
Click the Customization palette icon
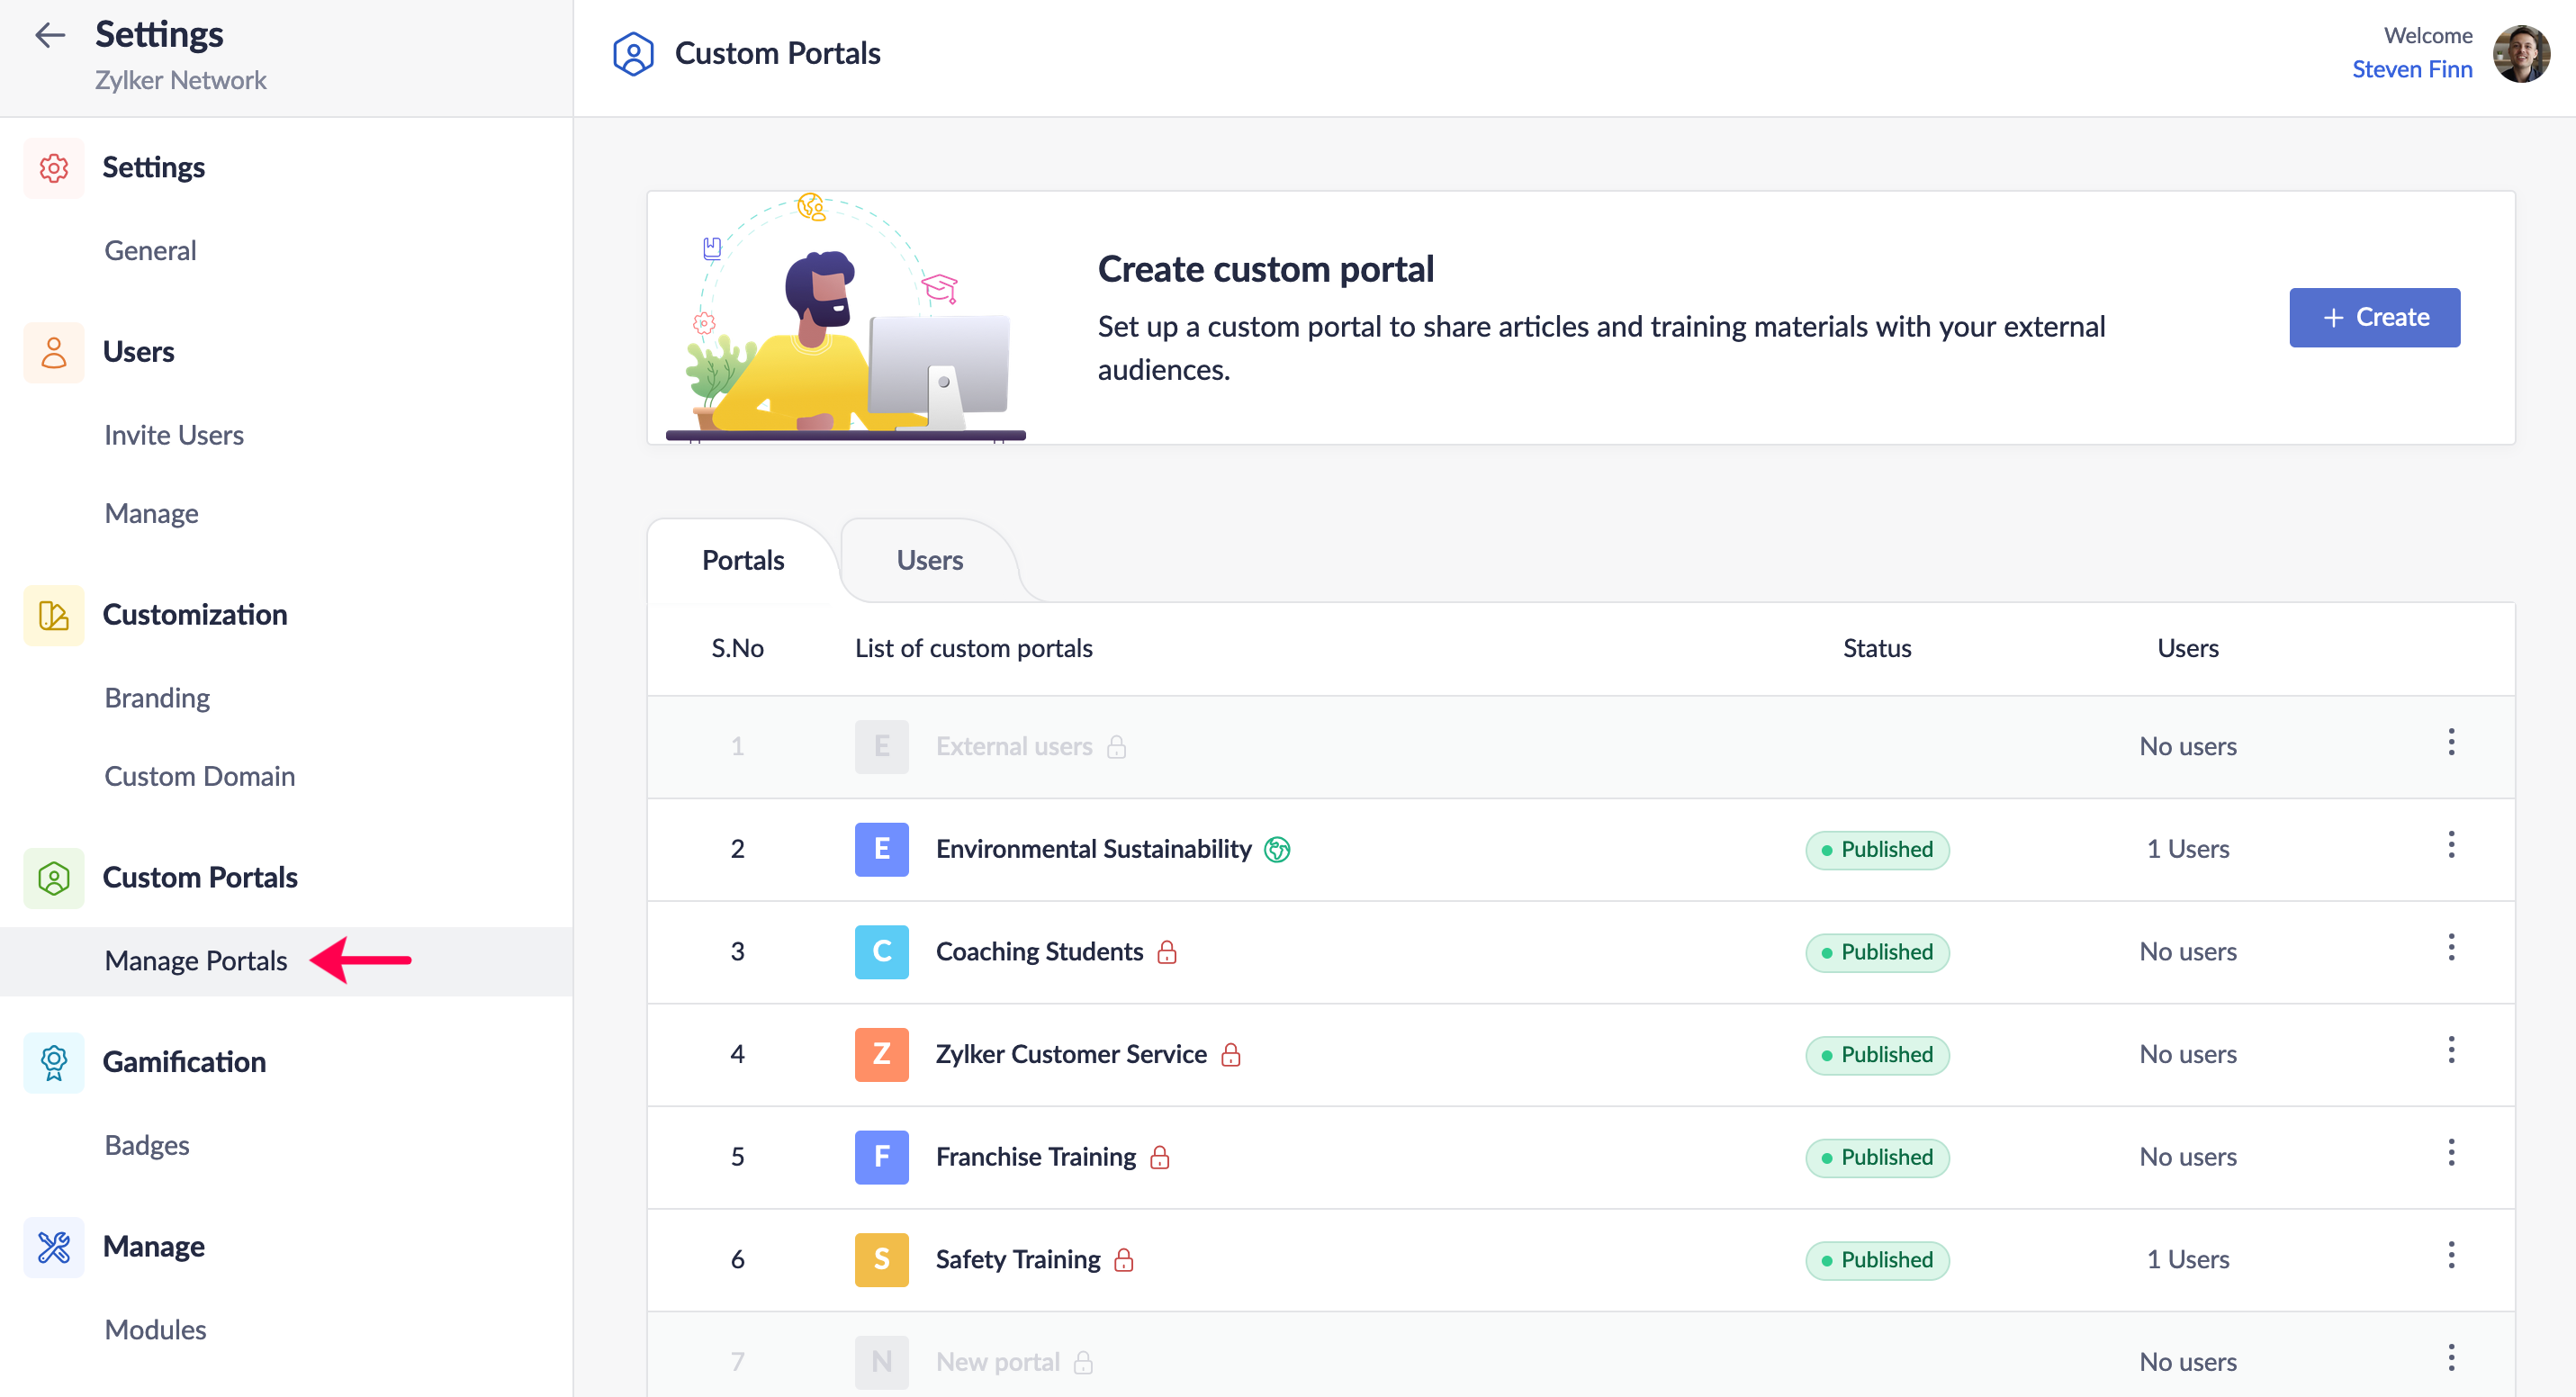(x=54, y=615)
